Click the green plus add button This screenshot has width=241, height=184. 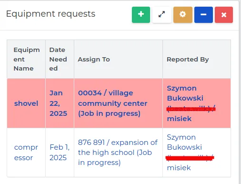(141, 15)
